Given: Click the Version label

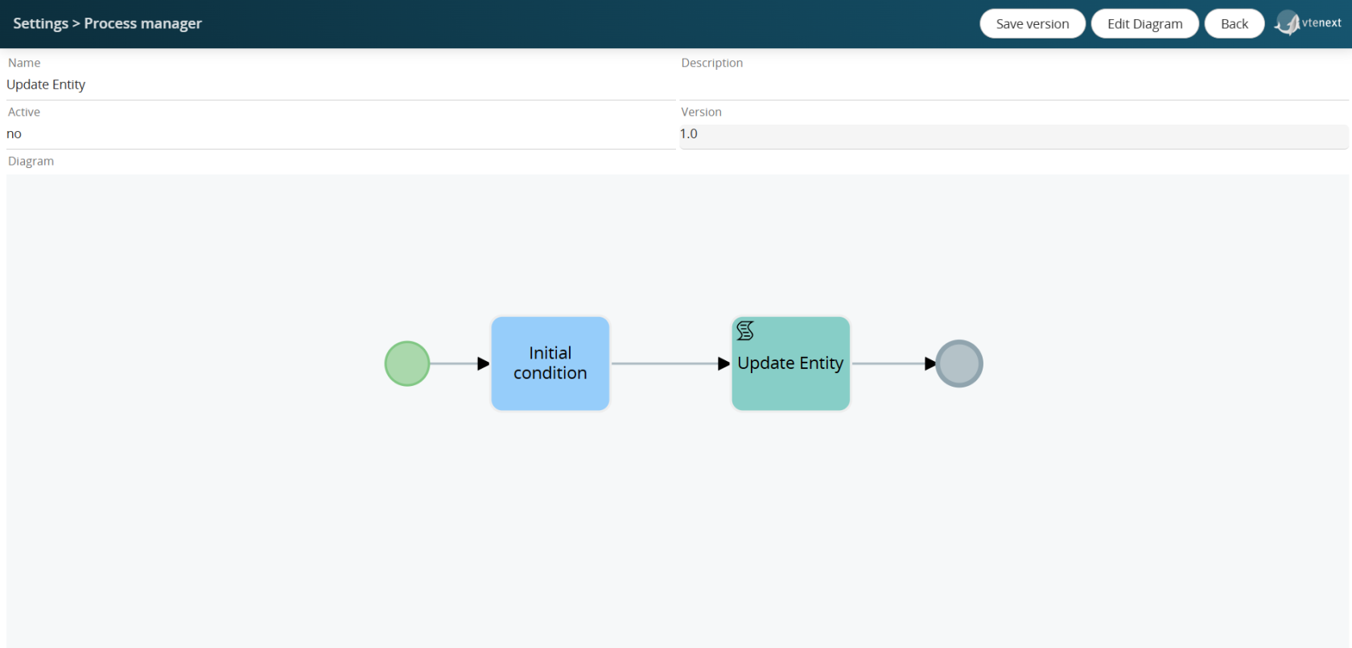Looking at the screenshot, I should click(x=701, y=112).
